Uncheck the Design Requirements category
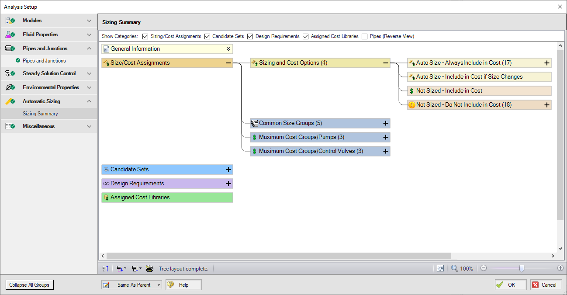567x295 pixels. (250, 36)
